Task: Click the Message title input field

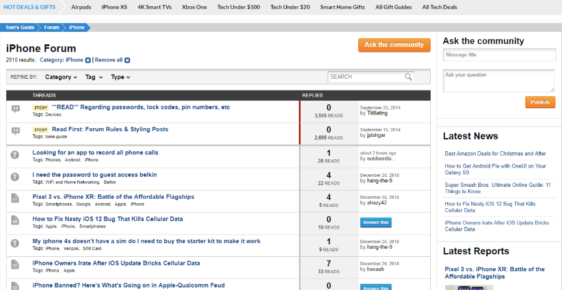Action: 499,55
